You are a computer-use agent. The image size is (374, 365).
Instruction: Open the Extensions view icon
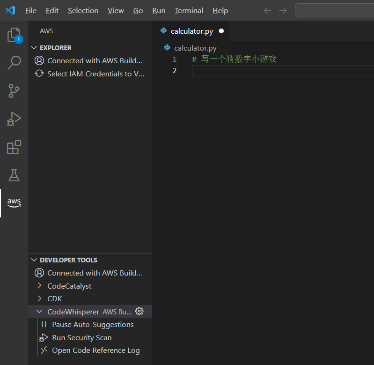[x=14, y=147]
